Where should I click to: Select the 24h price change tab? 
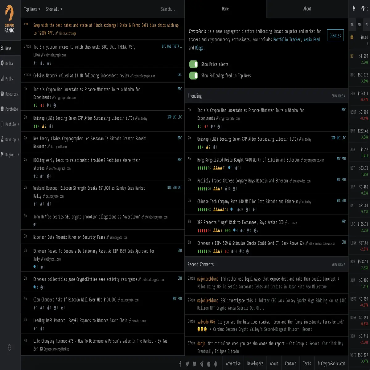click(360, 24)
